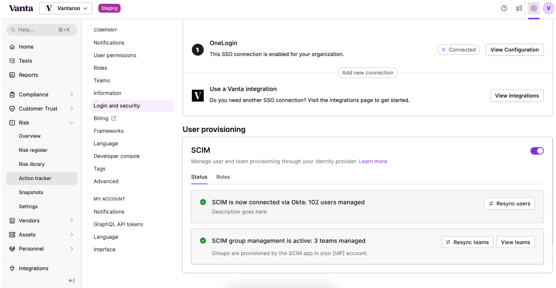Click the OneLogin logo icon
Viewport: 556px width, 288px height.
coord(197,50)
